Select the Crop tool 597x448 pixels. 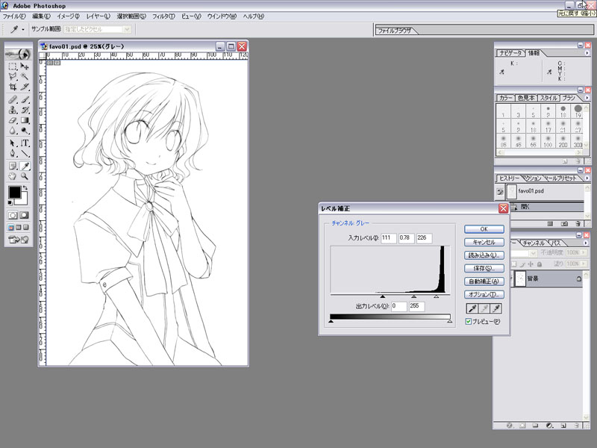tap(13, 87)
